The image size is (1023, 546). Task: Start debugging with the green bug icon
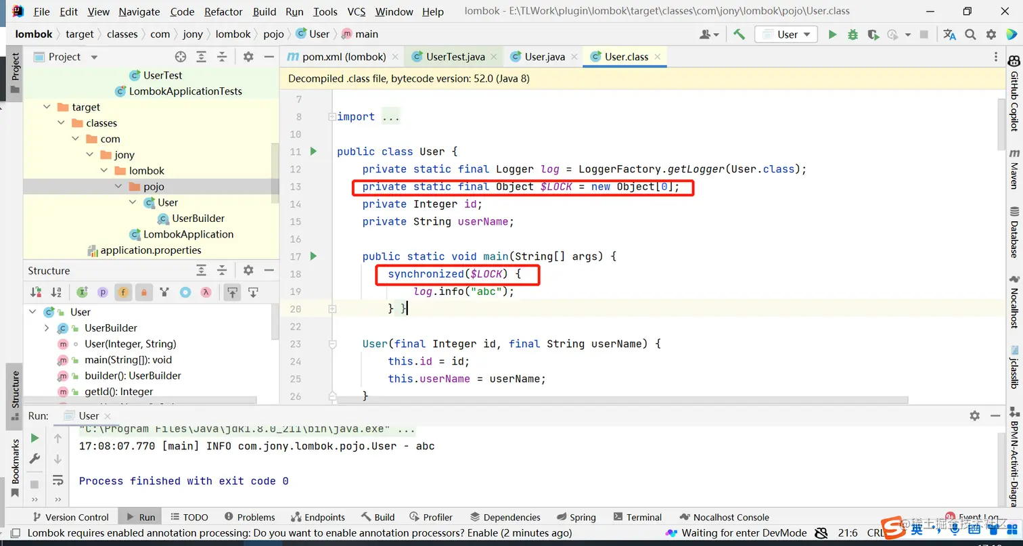tap(852, 35)
